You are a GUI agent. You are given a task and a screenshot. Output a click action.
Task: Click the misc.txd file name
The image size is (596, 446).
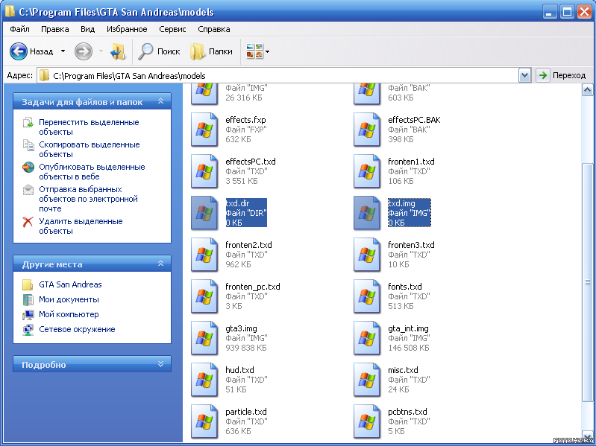403,370
